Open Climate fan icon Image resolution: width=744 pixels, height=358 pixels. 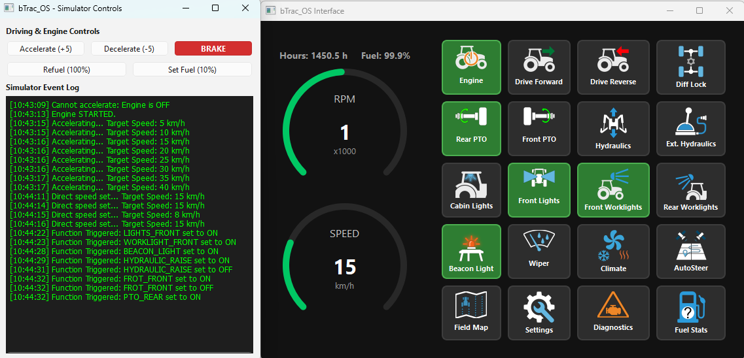(613, 247)
